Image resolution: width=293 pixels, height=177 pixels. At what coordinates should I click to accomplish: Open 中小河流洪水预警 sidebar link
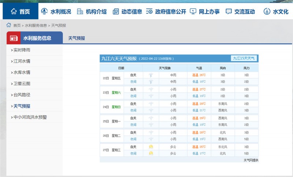[x=30, y=117]
